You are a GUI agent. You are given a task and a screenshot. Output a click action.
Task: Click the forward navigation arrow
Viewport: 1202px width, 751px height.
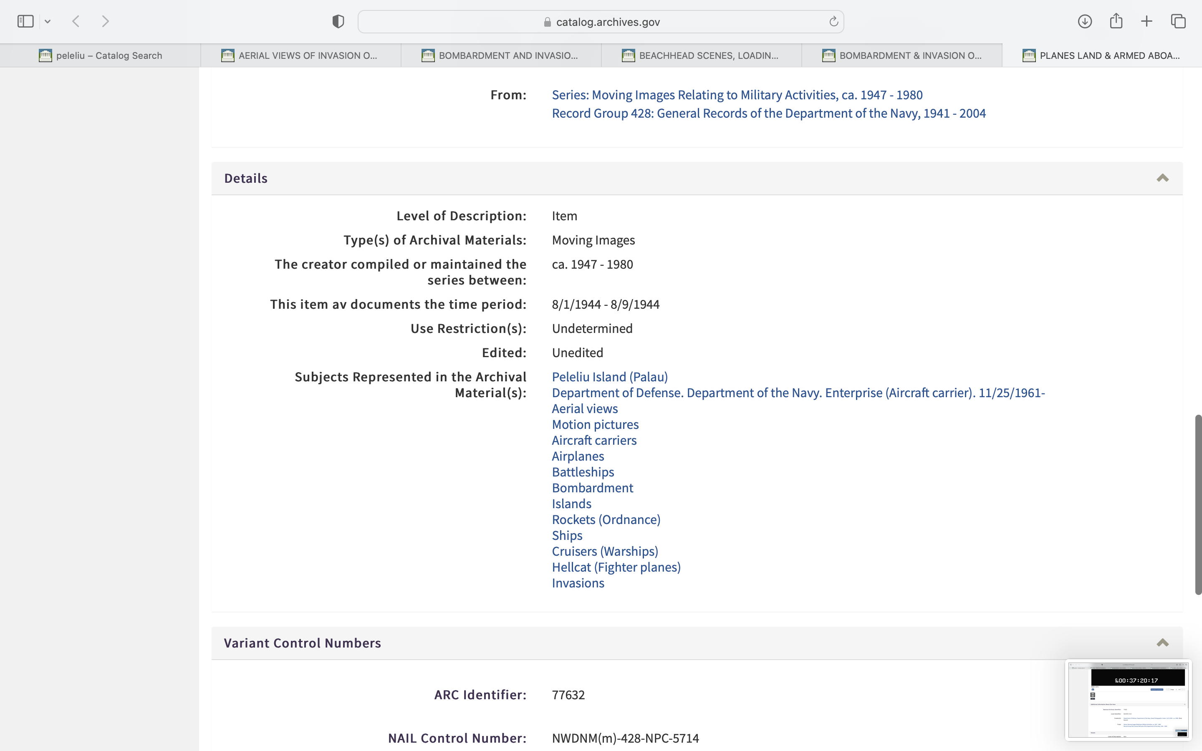[105, 21]
